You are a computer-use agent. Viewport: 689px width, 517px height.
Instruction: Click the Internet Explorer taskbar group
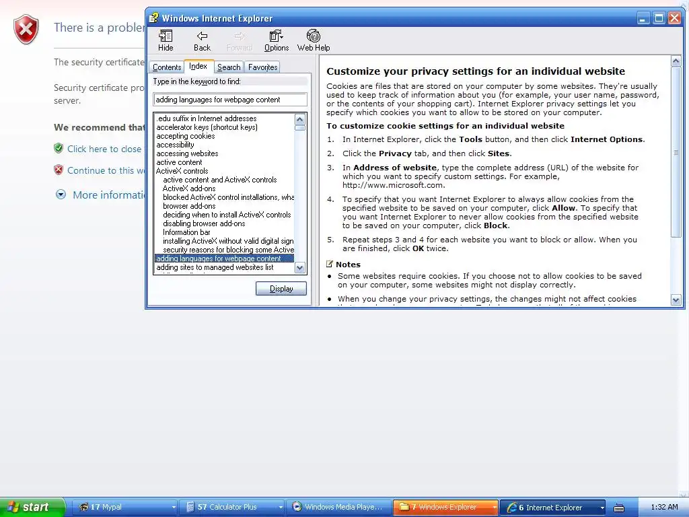(553, 507)
